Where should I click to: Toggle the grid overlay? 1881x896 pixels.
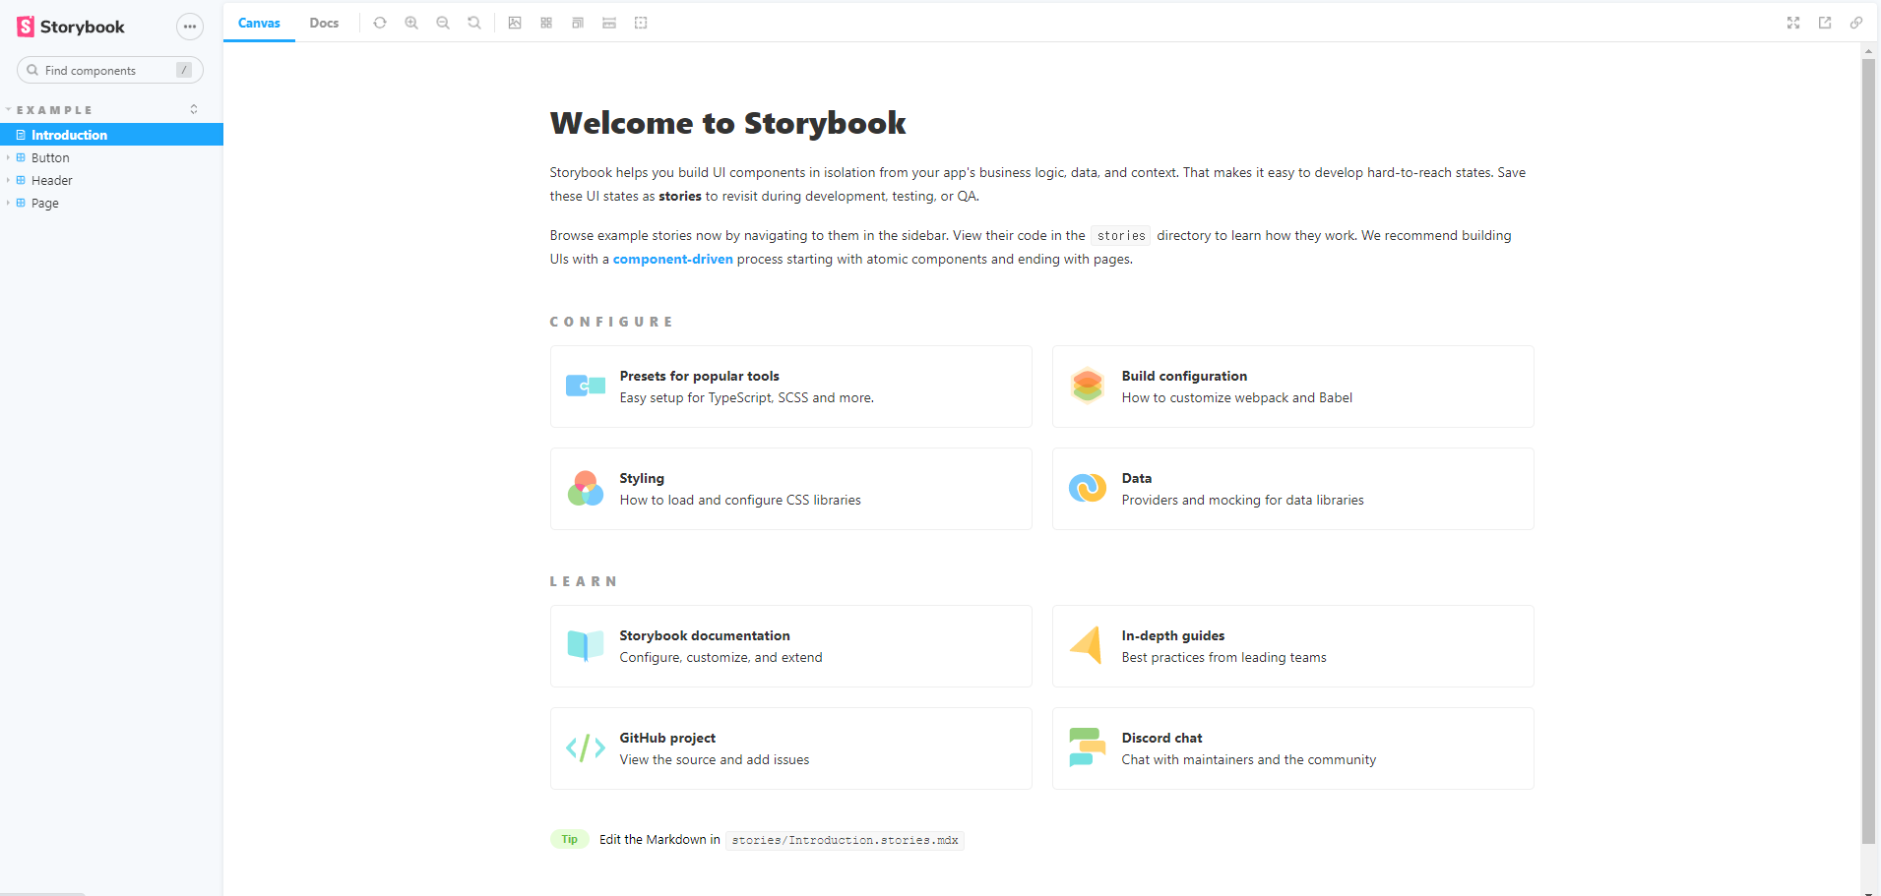pyautogui.click(x=546, y=23)
